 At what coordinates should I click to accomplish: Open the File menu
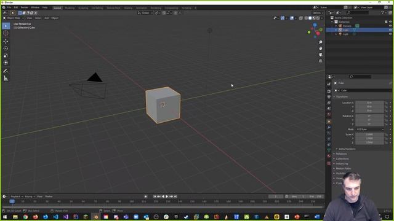9,7
